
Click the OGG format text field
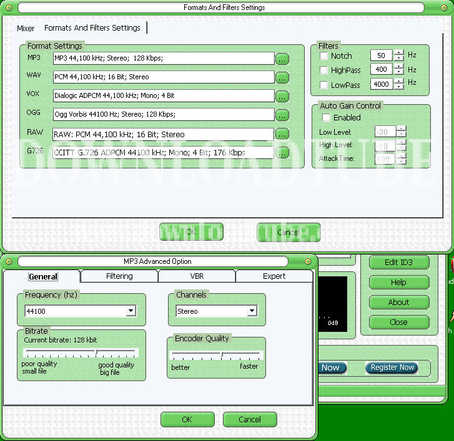point(164,115)
